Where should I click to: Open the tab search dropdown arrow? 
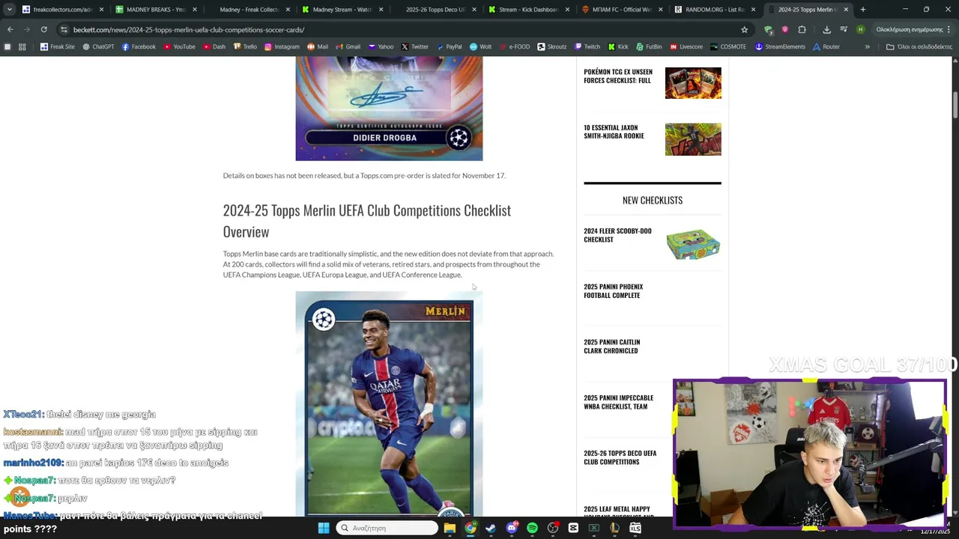9,10
